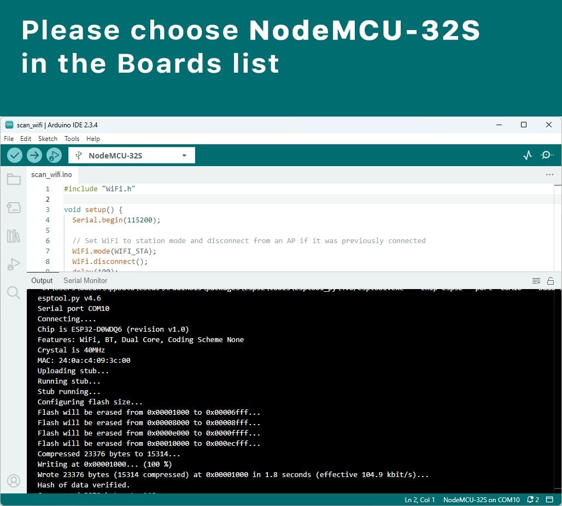Close the Arduino IDE window

point(549,125)
